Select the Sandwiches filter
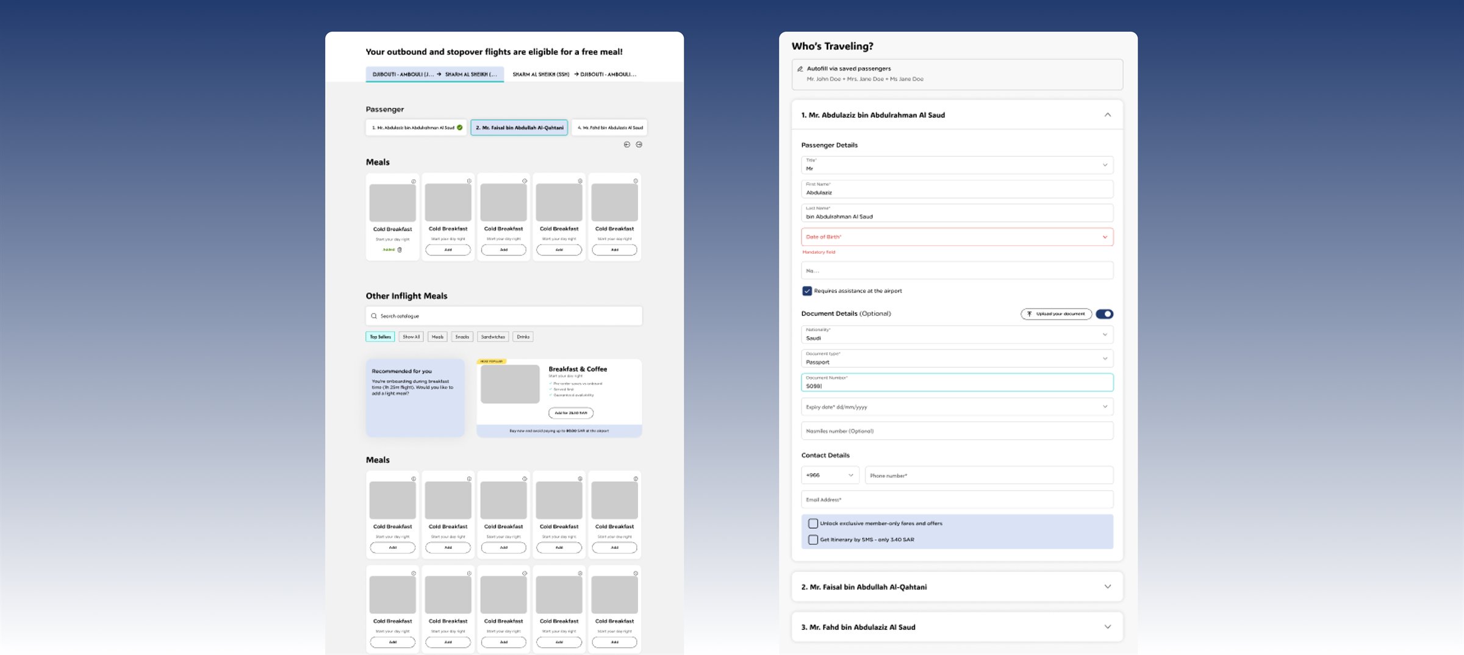The image size is (1464, 655). (x=492, y=337)
